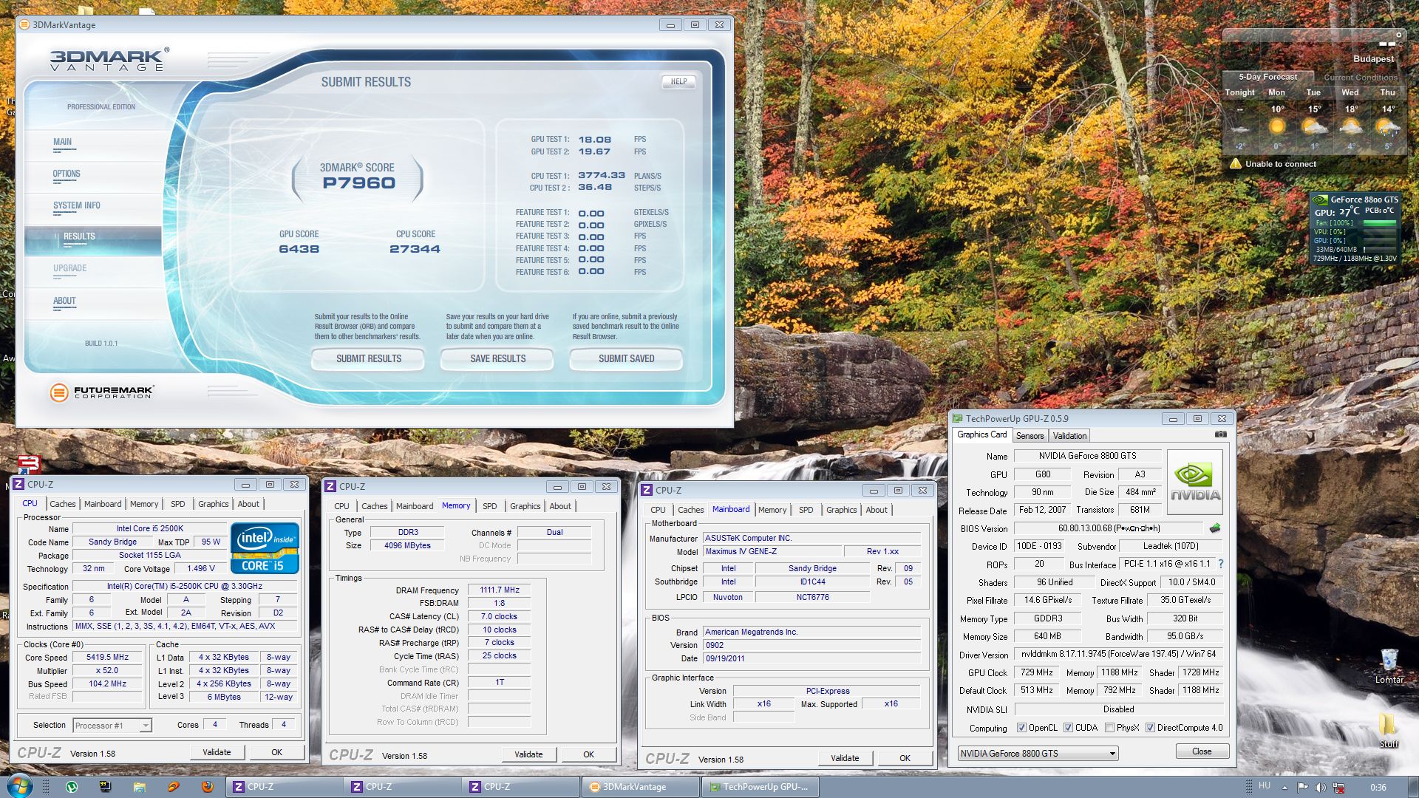
Task: Open the Processor #1 selection dropdown
Action: [112, 726]
